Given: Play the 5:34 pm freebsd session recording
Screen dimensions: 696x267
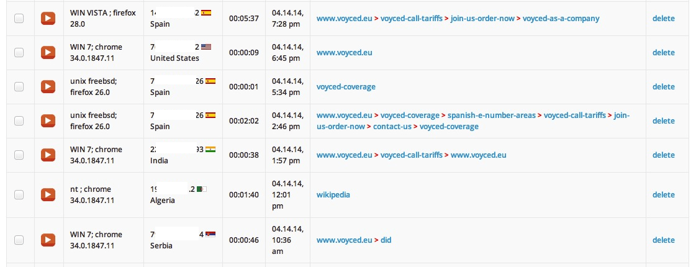Looking at the screenshot, I should click(48, 87).
